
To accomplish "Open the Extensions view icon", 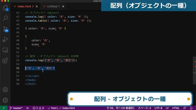I will (5, 61).
